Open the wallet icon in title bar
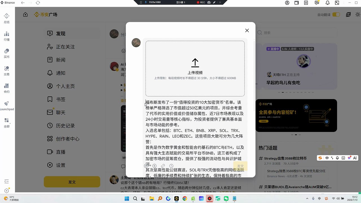 296,3
